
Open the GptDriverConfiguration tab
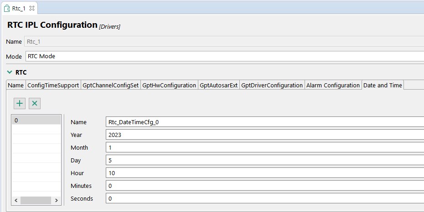pos(272,85)
